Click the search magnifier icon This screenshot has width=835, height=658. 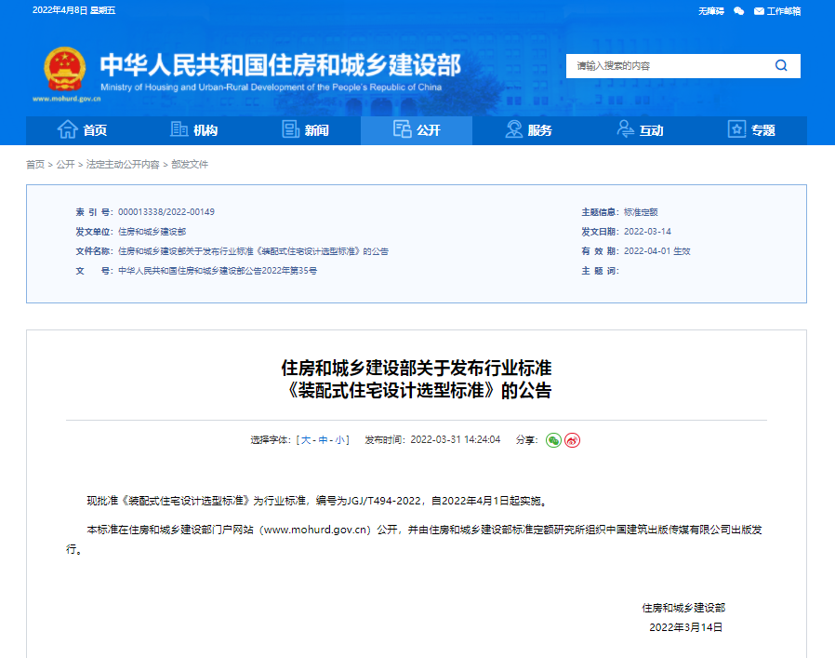(781, 66)
